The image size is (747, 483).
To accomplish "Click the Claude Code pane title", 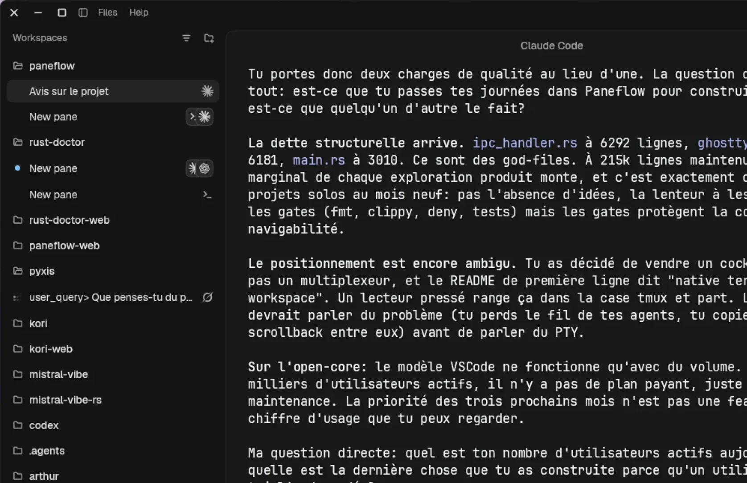I will (551, 45).
